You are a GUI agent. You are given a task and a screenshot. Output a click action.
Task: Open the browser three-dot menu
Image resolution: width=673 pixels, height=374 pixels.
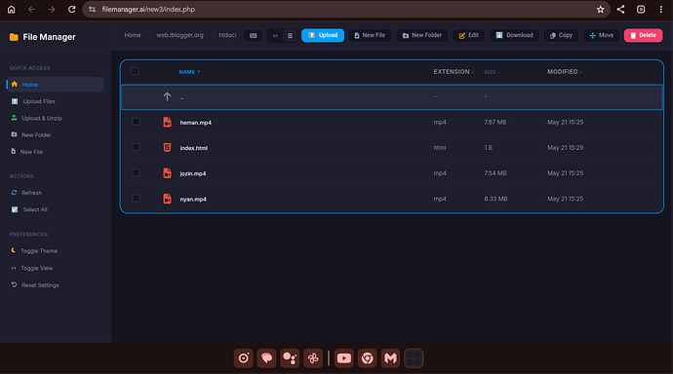[661, 10]
